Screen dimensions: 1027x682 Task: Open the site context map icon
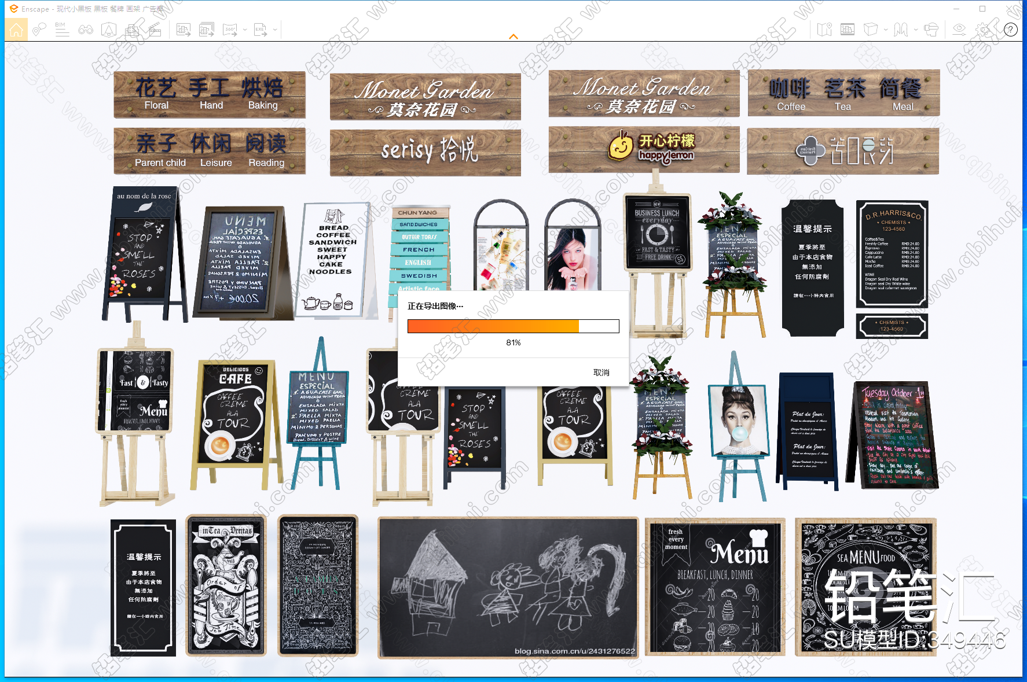click(x=824, y=30)
